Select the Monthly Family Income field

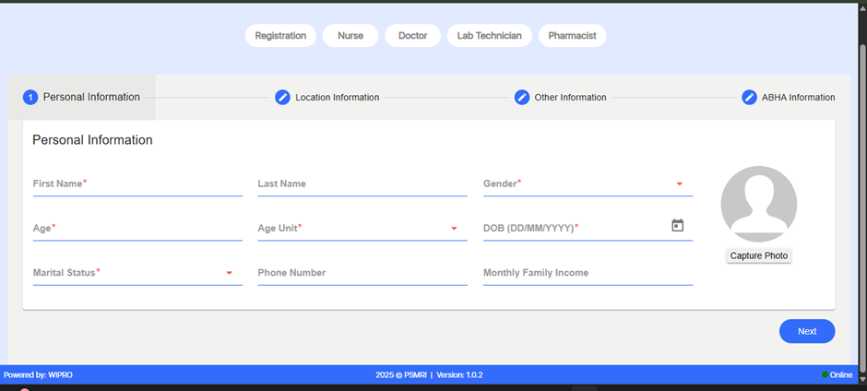(x=587, y=273)
